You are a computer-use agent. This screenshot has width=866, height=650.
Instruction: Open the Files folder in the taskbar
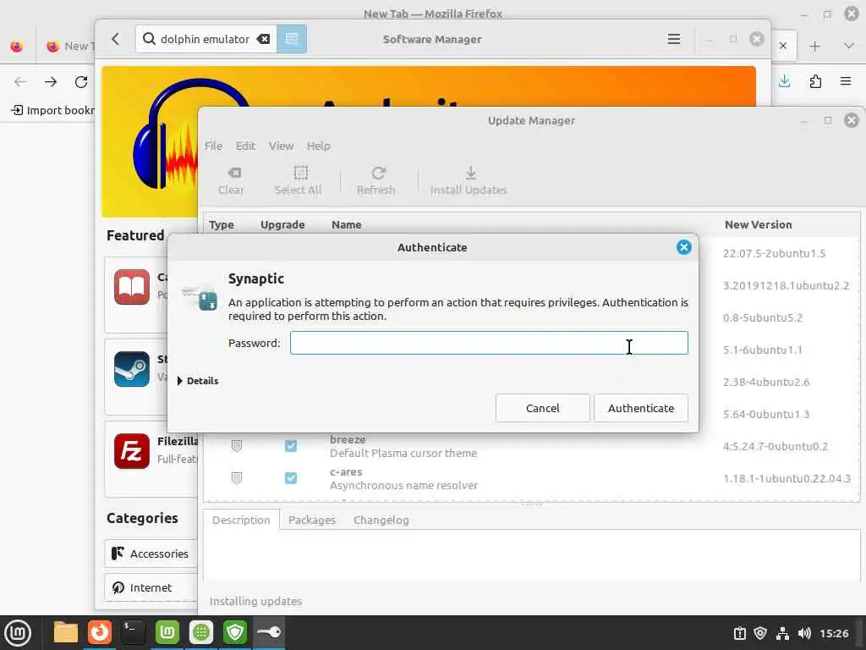[x=65, y=632]
